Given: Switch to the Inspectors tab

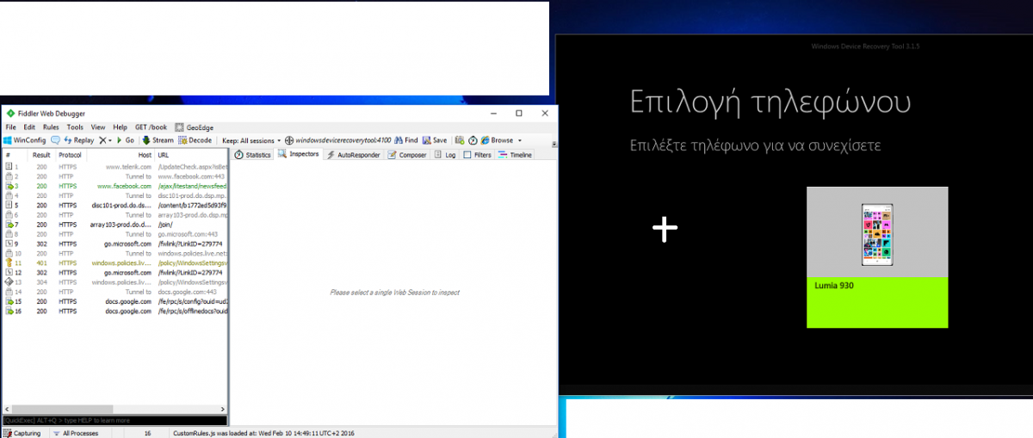Looking at the screenshot, I should [x=299, y=154].
